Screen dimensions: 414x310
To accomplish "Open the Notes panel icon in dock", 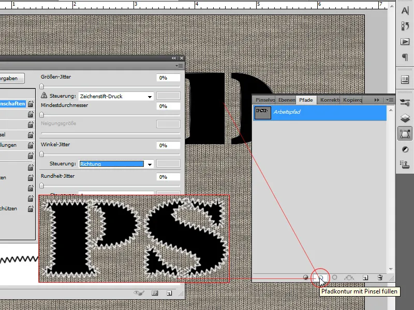I will pos(405,80).
